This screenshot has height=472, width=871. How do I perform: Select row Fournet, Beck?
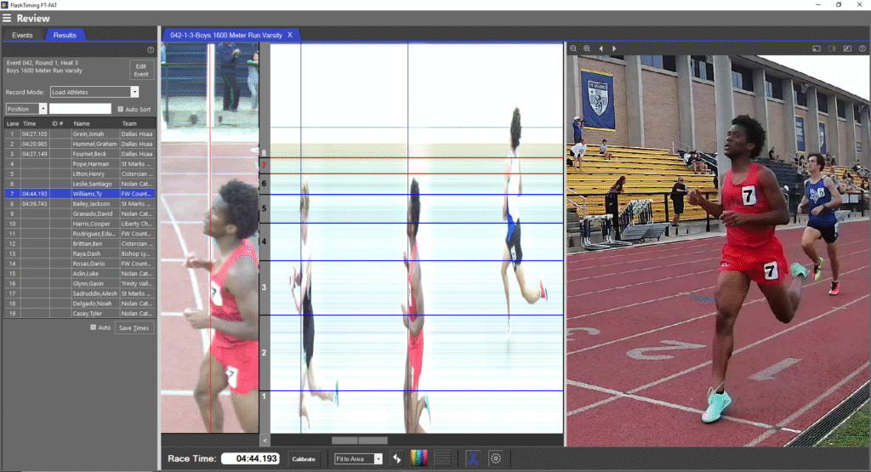[x=79, y=154]
